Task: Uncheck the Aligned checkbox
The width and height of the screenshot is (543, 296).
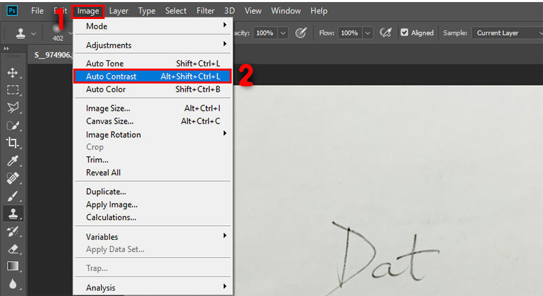Action: [405, 33]
